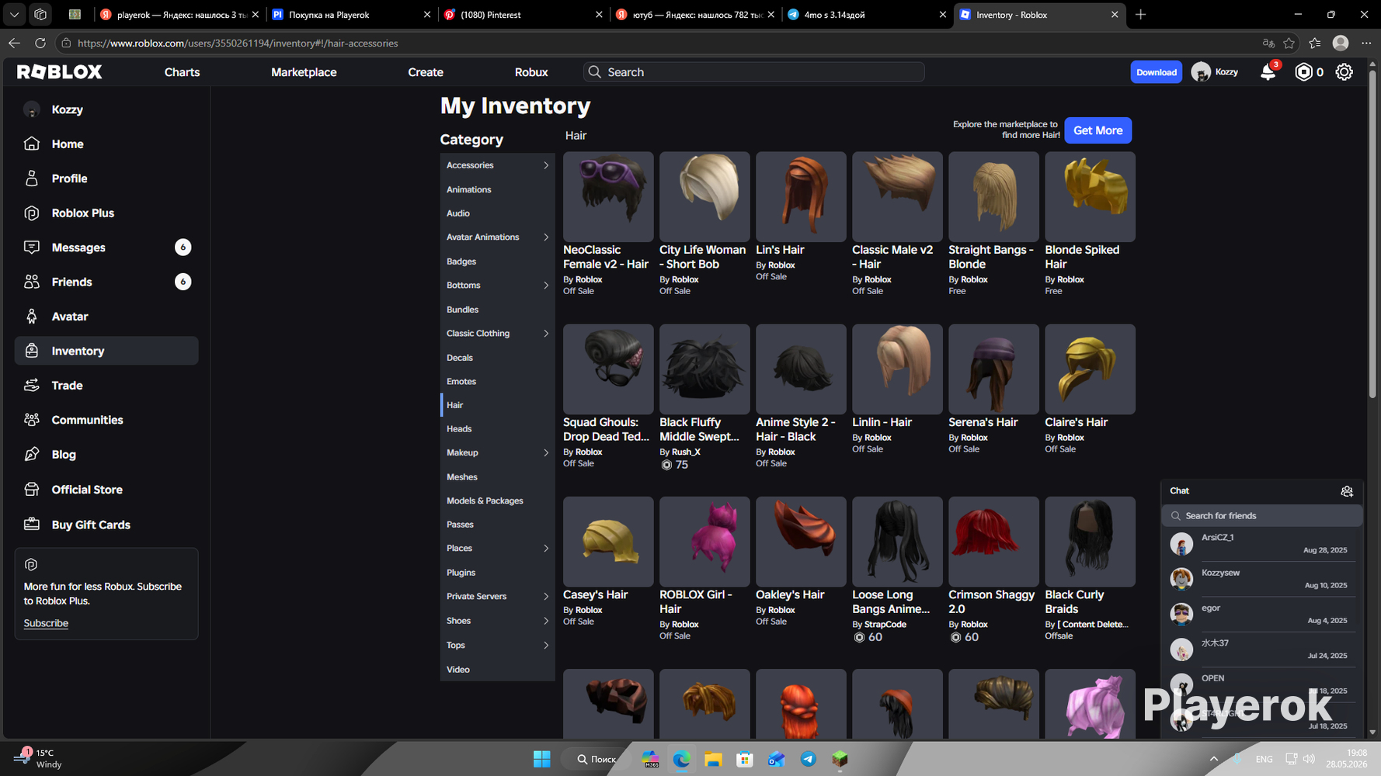
Task: Open the ROBLOX Girl Hair thumbnail
Action: [x=704, y=542]
